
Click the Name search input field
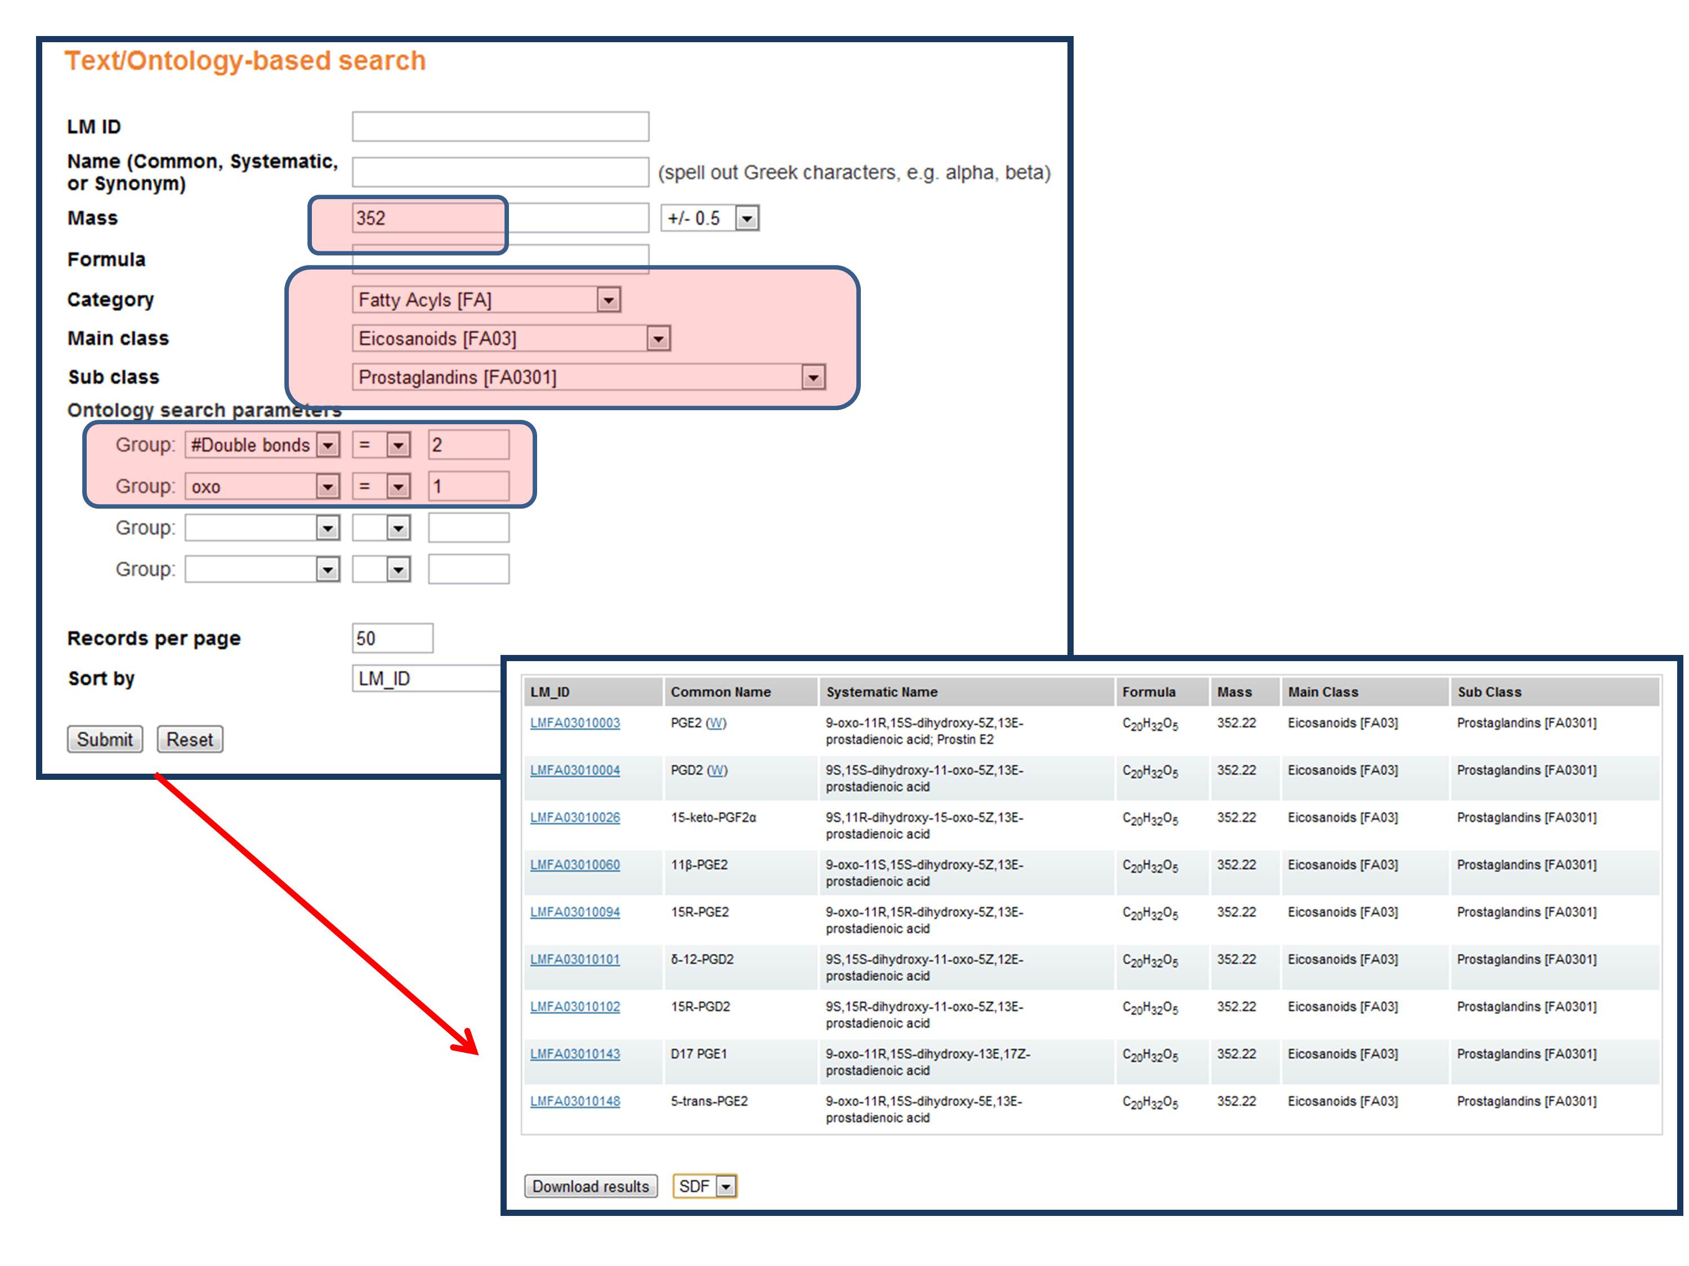500,173
